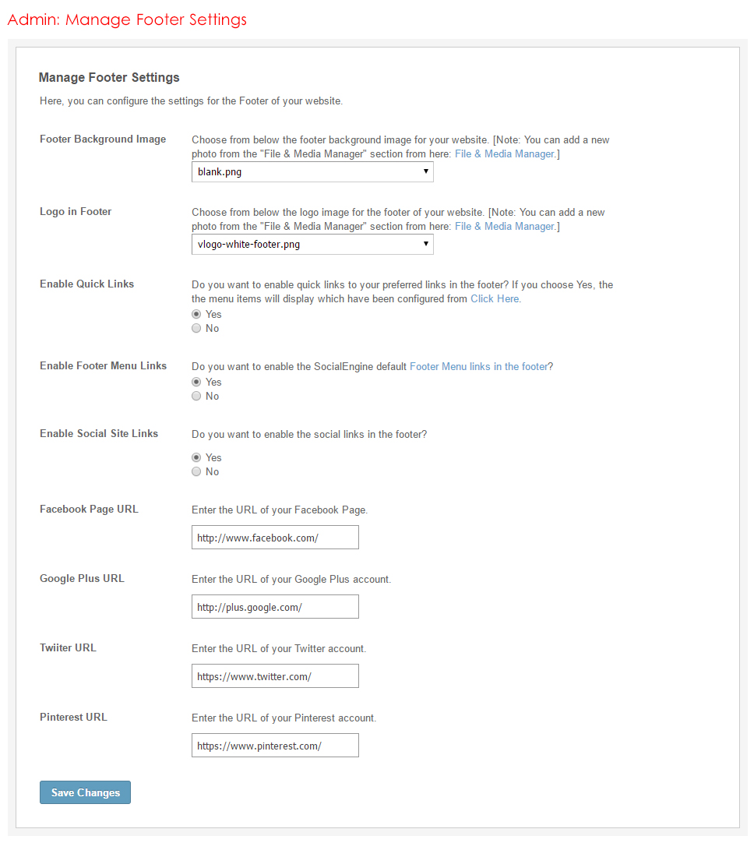
Task: Follow the Click Here quick links link
Action: [495, 299]
